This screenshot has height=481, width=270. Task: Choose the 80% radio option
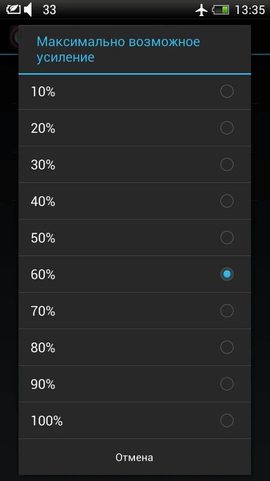227,347
